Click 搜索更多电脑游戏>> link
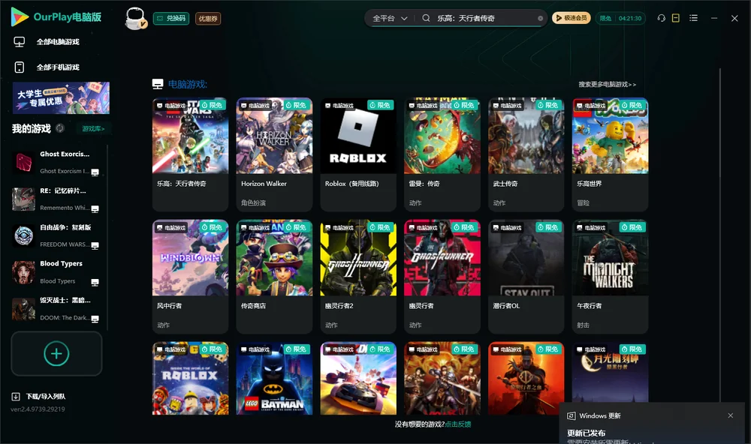The image size is (751, 444). pyautogui.click(x=607, y=84)
